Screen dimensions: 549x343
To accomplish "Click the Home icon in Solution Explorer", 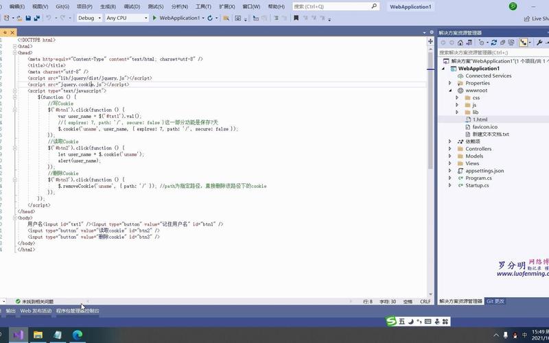I will (x=460, y=43).
